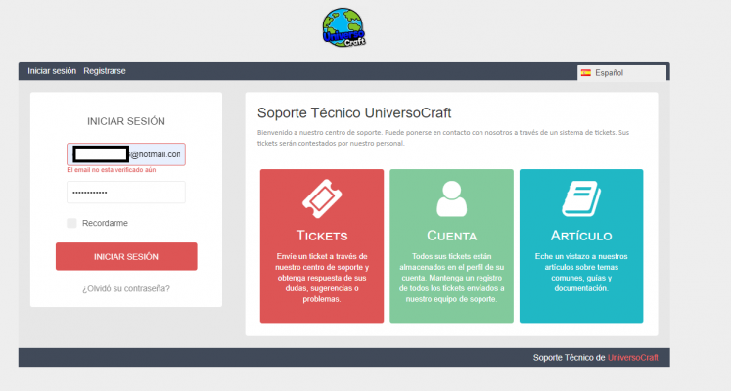
Task: Open the Español language dropdown
Action: pos(621,73)
